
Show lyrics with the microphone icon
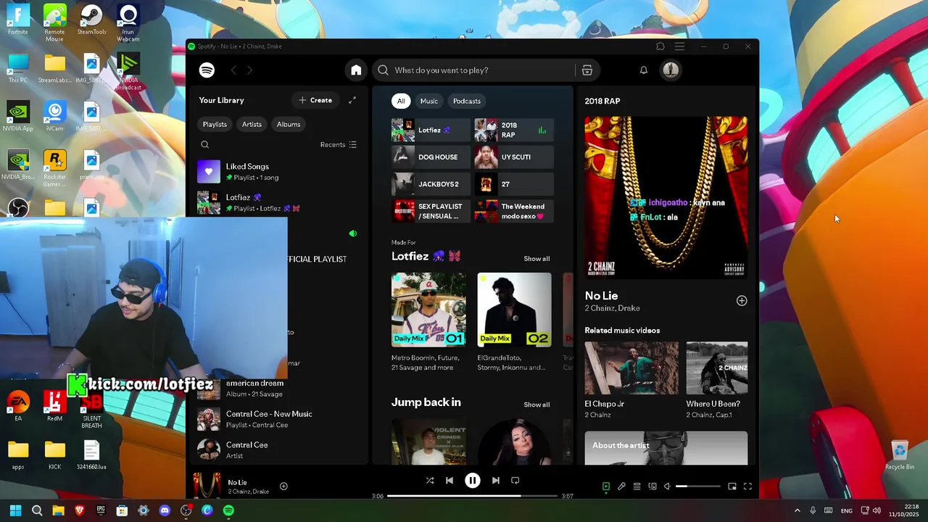tap(621, 486)
